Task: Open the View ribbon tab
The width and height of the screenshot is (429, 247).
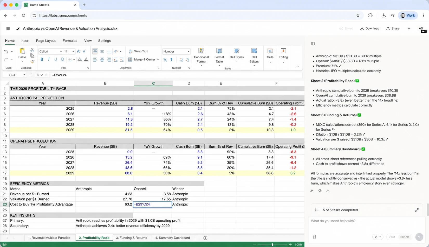Action: tap(88, 41)
